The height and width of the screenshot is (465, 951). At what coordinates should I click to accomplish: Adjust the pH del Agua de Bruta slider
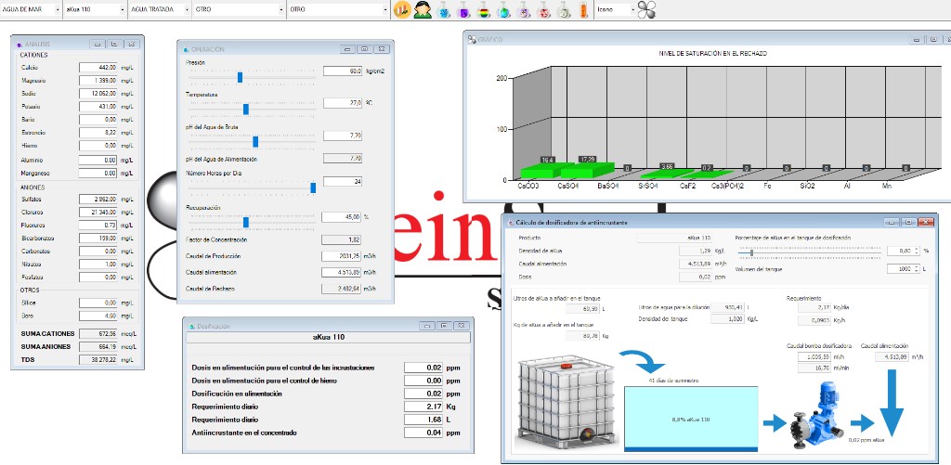[x=255, y=142]
